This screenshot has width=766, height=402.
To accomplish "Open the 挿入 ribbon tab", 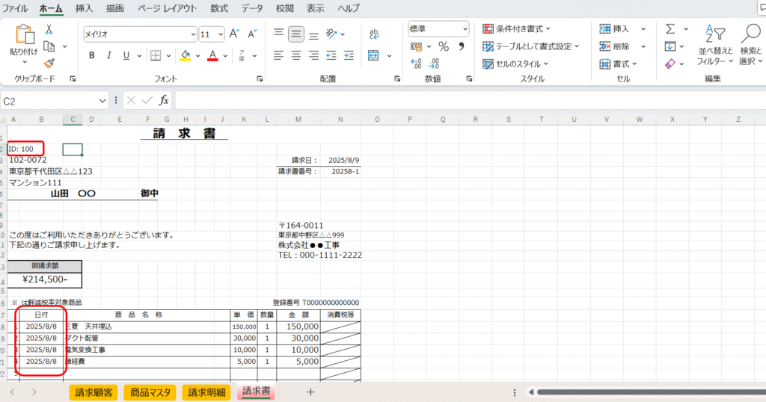I will [85, 8].
